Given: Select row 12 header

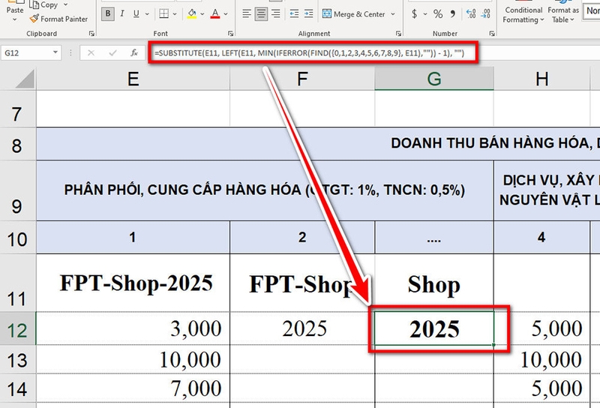Looking at the screenshot, I should (17, 328).
